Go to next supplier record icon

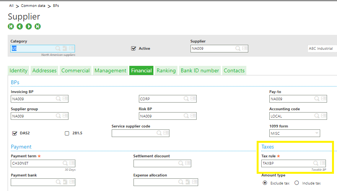pyautogui.click(x=29, y=26)
